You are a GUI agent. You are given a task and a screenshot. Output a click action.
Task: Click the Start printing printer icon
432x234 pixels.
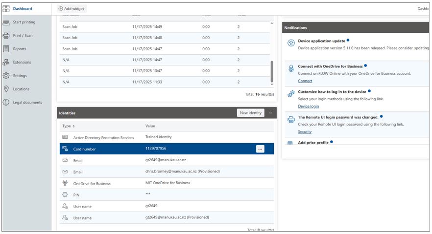click(x=6, y=22)
